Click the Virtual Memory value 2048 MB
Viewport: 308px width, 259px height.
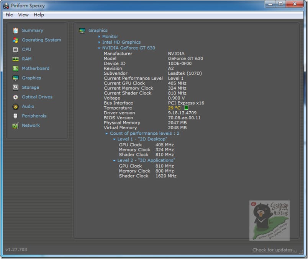click(177, 127)
